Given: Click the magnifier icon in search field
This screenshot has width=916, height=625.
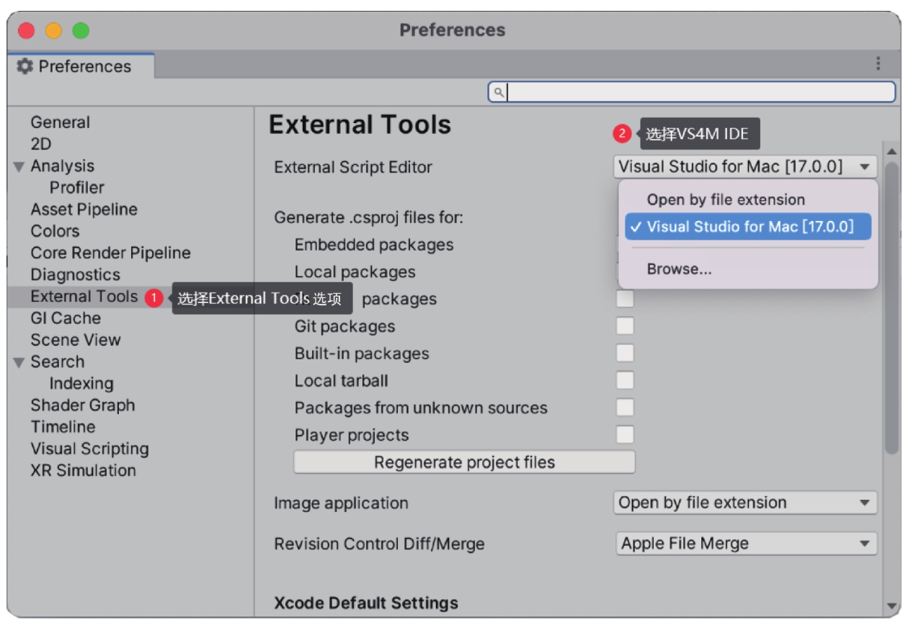Looking at the screenshot, I should point(498,92).
